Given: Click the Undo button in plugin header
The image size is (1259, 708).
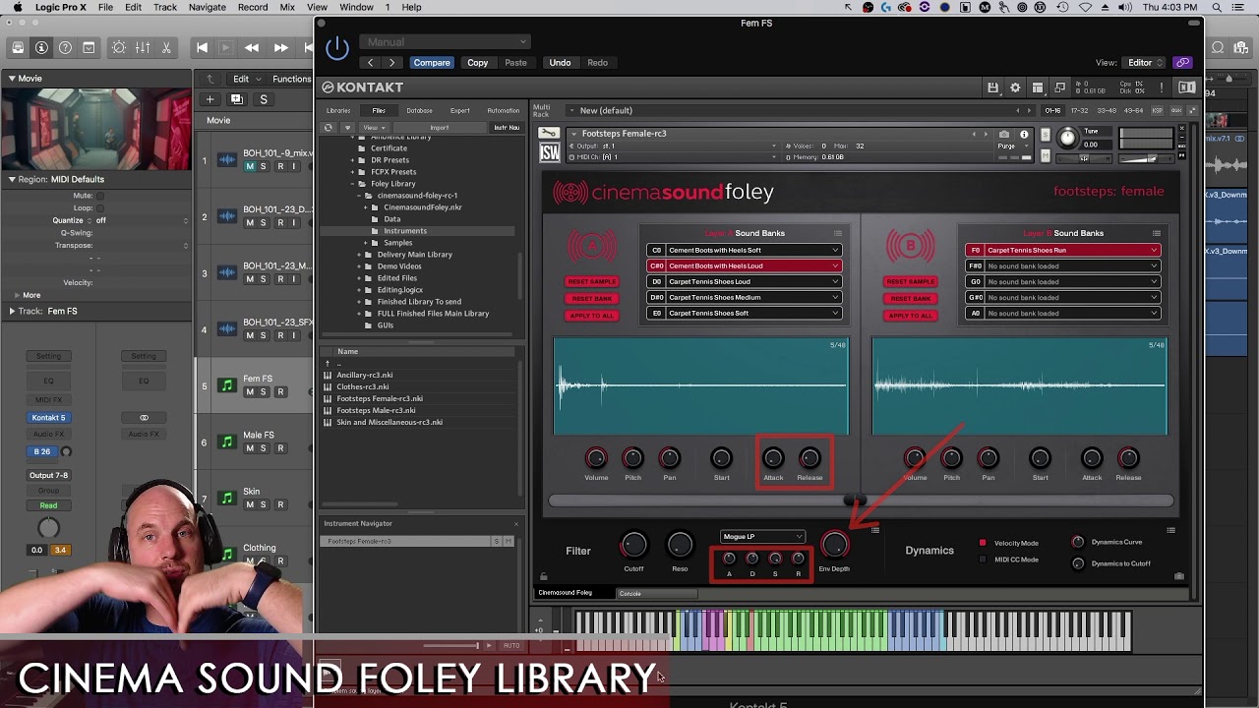Looking at the screenshot, I should pos(560,63).
